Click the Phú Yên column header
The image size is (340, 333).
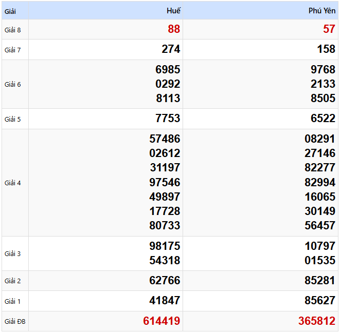click(x=322, y=11)
